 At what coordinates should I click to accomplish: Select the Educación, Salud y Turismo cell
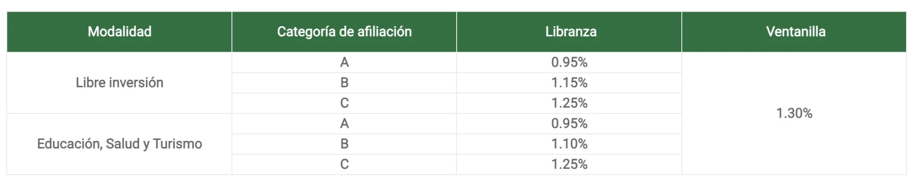pyautogui.click(x=119, y=144)
